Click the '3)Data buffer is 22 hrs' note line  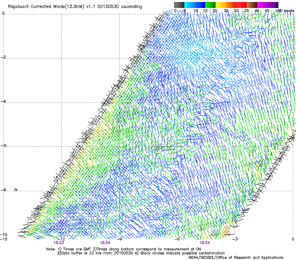141,253
